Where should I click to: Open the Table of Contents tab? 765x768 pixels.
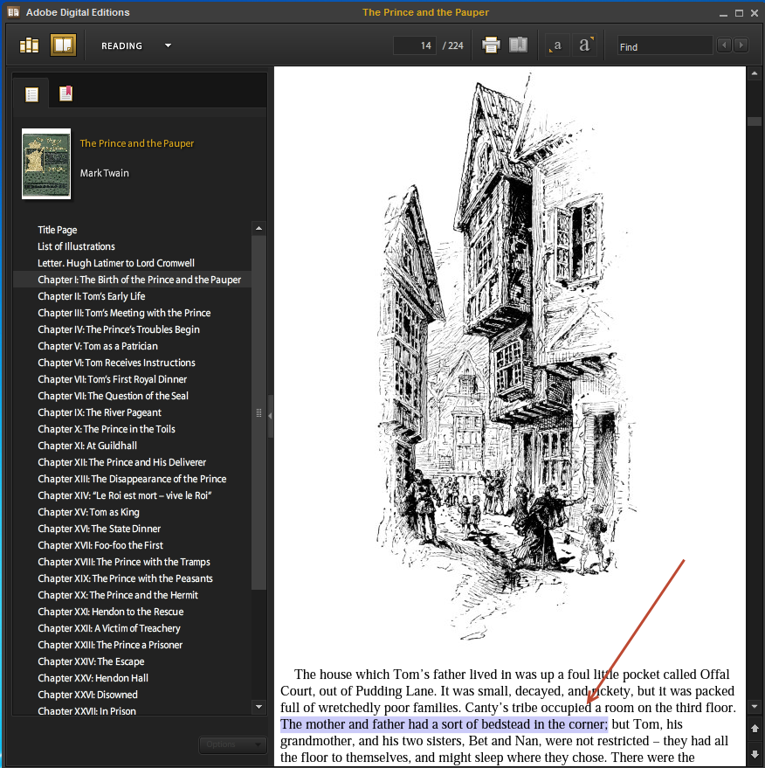32,94
